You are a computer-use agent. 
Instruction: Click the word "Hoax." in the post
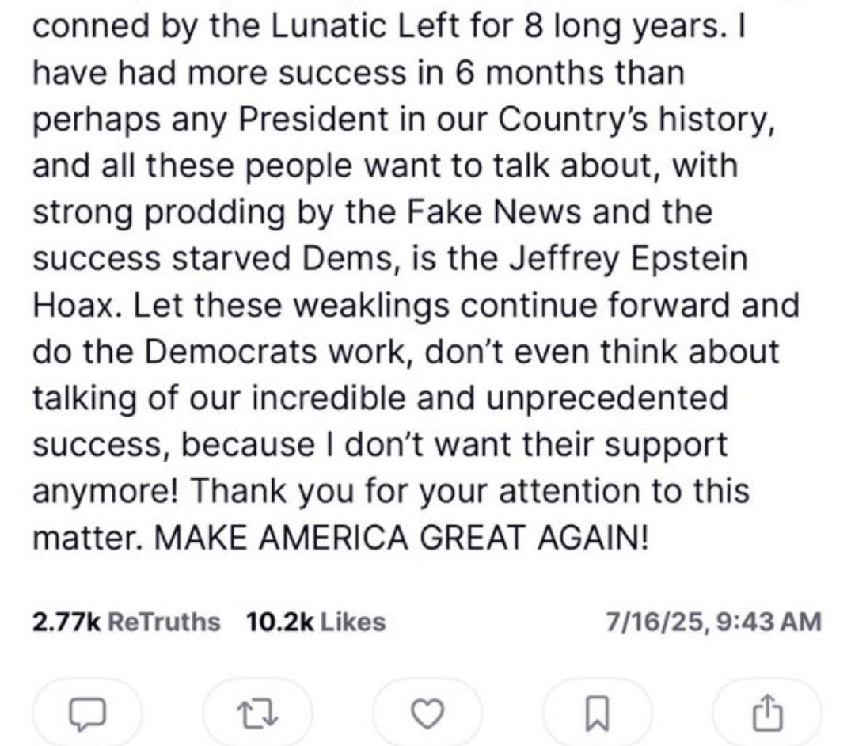click(x=78, y=306)
